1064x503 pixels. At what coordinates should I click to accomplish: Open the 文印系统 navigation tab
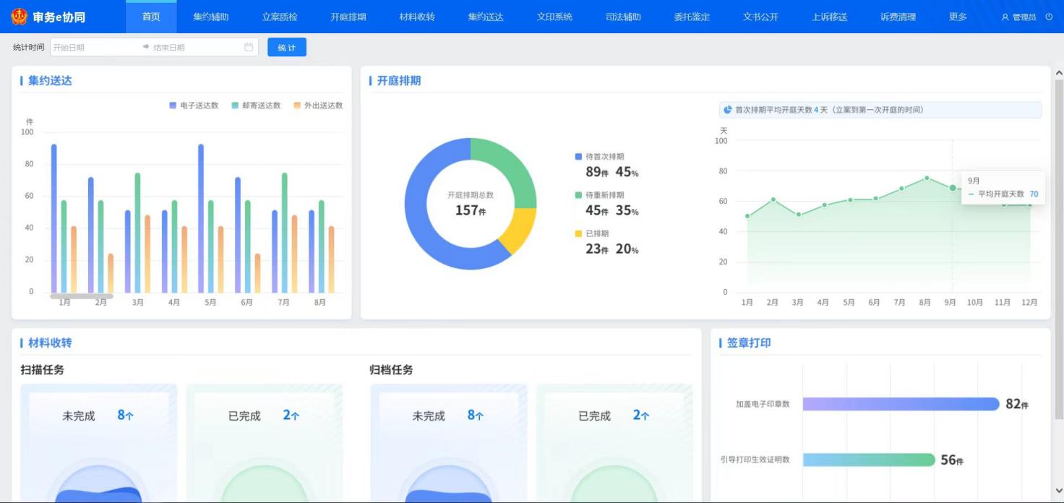(554, 17)
